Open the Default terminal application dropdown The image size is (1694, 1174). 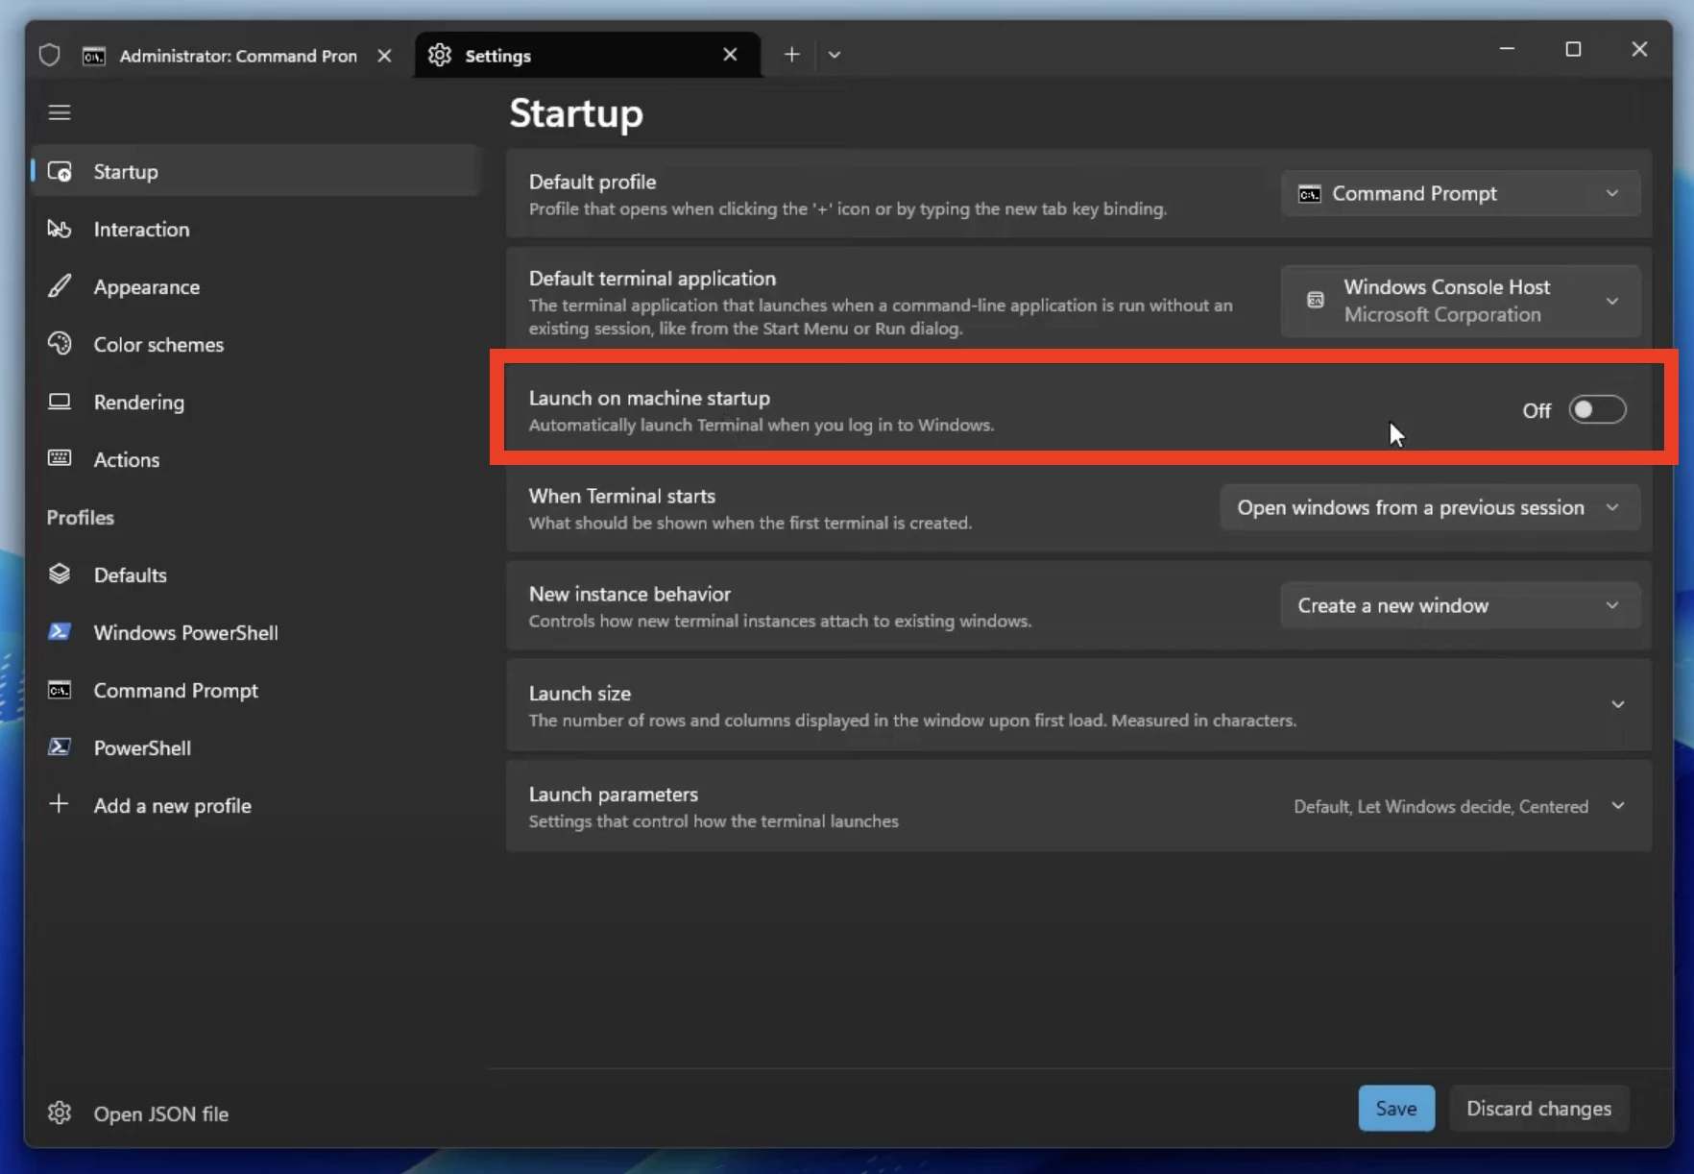pos(1460,301)
